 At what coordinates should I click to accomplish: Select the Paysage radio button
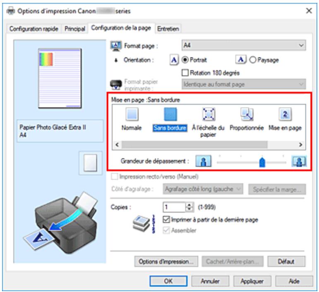click(252, 60)
